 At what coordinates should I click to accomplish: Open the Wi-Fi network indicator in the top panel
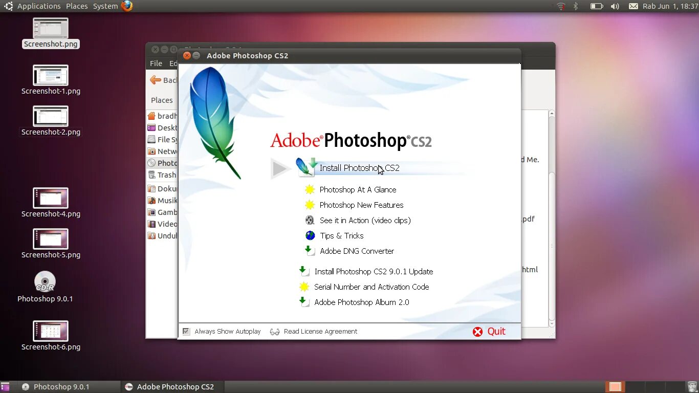[561, 6]
